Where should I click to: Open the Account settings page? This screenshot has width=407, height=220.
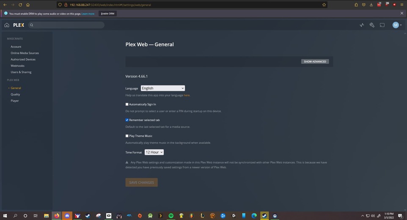(x=16, y=47)
